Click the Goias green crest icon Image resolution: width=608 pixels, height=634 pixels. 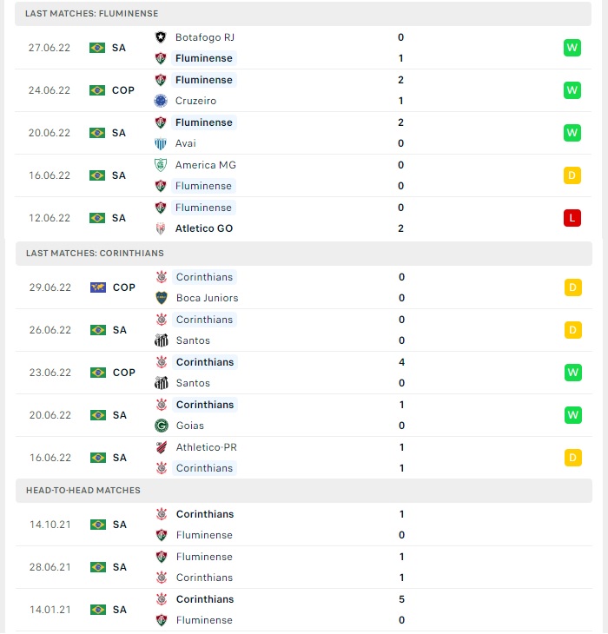[x=162, y=426]
